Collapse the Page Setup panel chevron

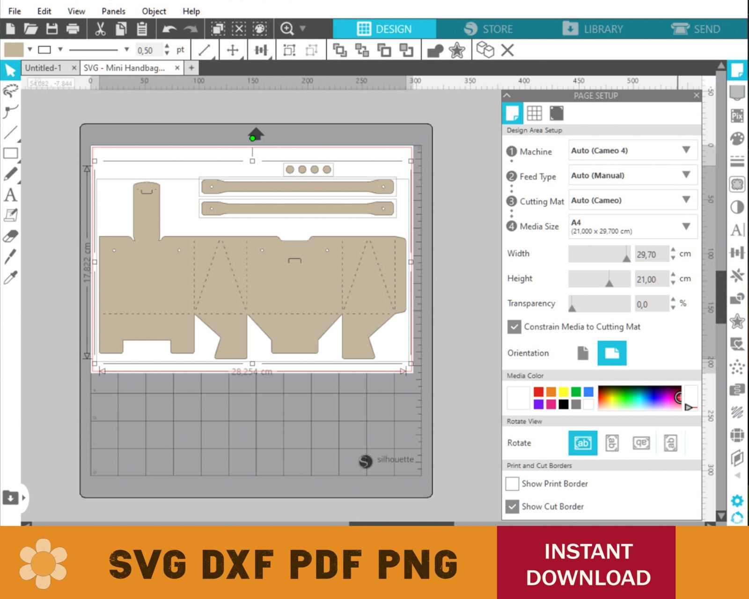pyautogui.click(x=507, y=95)
